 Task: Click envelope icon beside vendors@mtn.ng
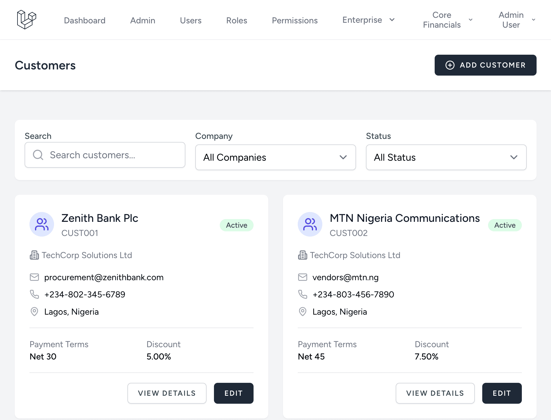303,277
